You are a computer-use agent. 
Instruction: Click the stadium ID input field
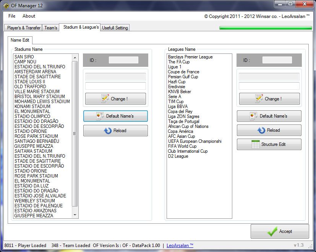[x=123, y=60]
